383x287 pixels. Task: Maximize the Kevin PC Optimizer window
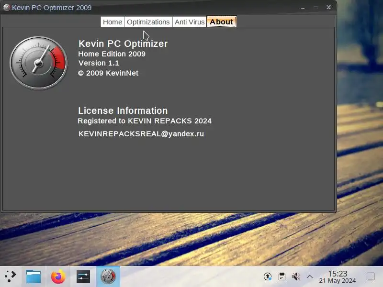coord(316,8)
